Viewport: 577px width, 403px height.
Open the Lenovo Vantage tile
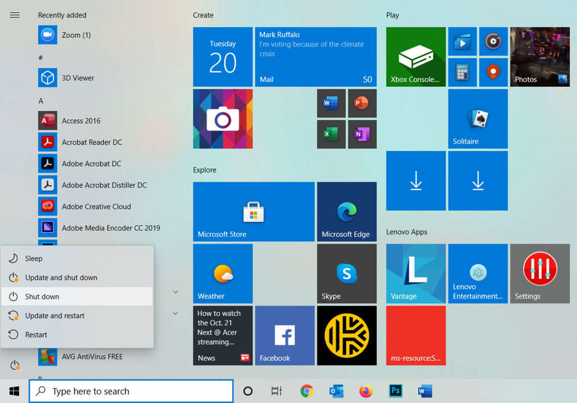[x=416, y=274]
